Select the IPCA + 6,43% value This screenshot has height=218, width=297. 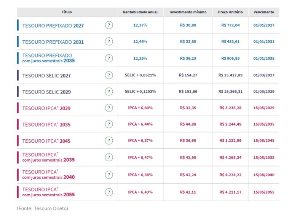[140, 192]
